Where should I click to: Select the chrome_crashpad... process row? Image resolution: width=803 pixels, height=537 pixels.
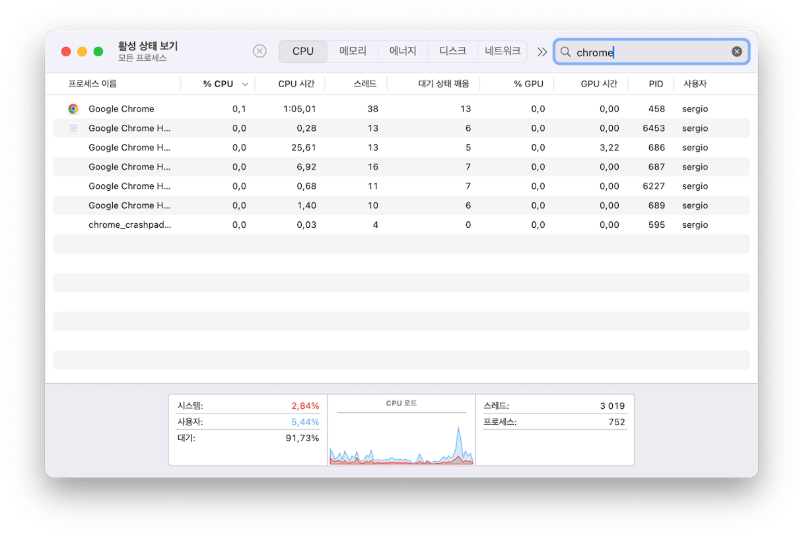[x=401, y=225]
